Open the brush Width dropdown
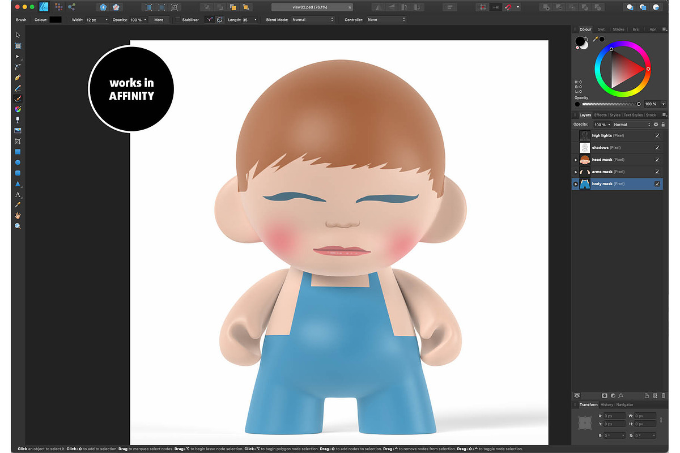Screen dimensions: 680x453 point(107,20)
